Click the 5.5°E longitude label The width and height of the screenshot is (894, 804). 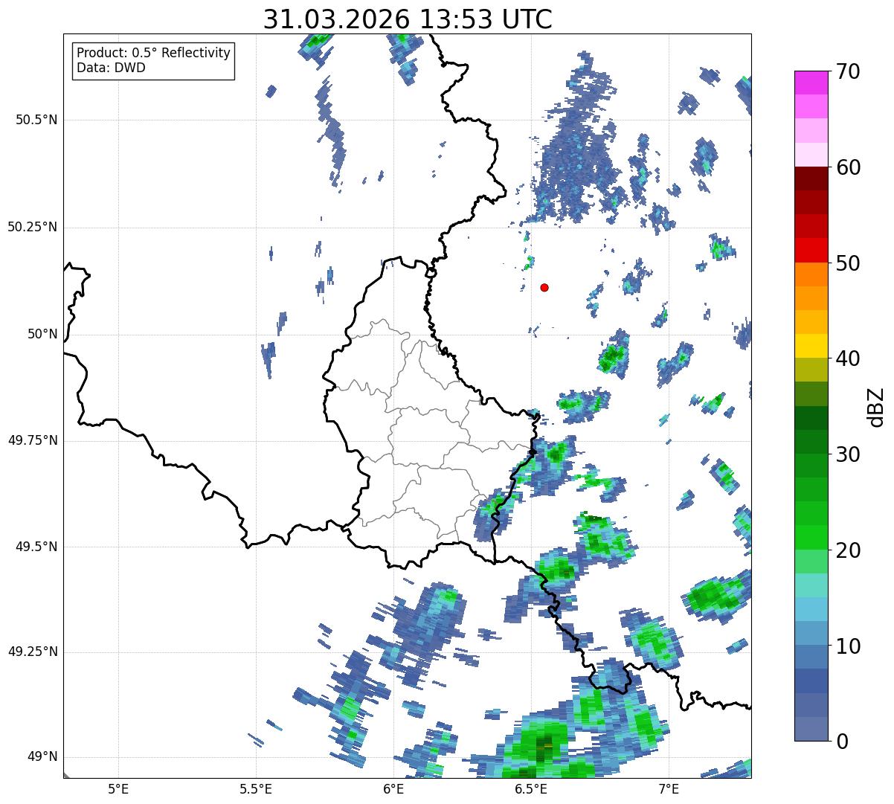(x=256, y=788)
